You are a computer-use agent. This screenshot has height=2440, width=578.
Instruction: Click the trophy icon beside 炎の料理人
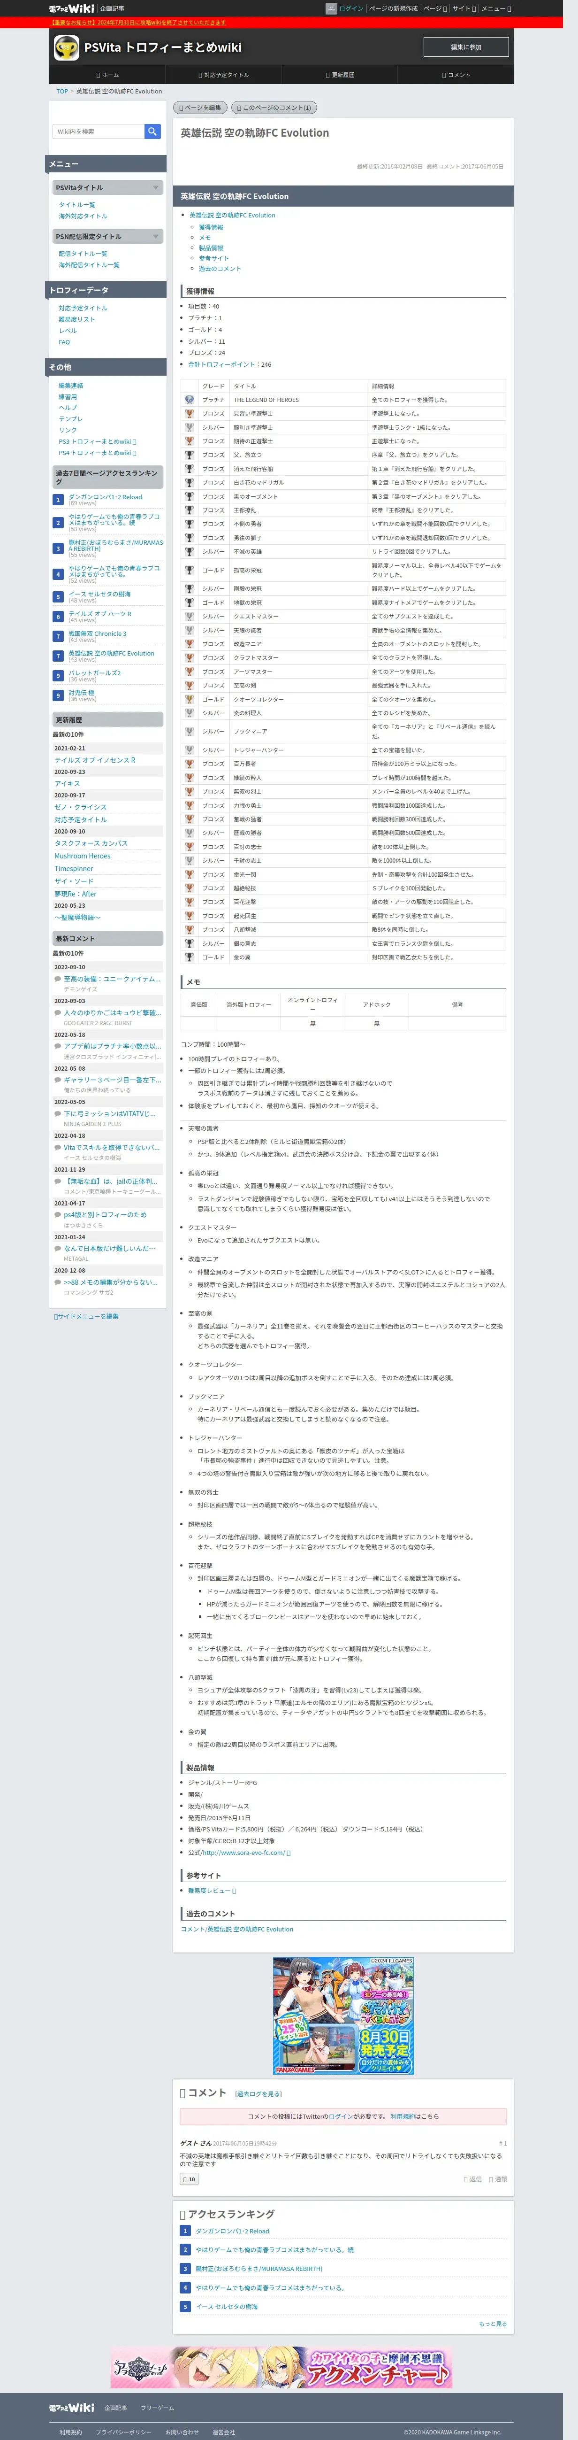[189, 713]
